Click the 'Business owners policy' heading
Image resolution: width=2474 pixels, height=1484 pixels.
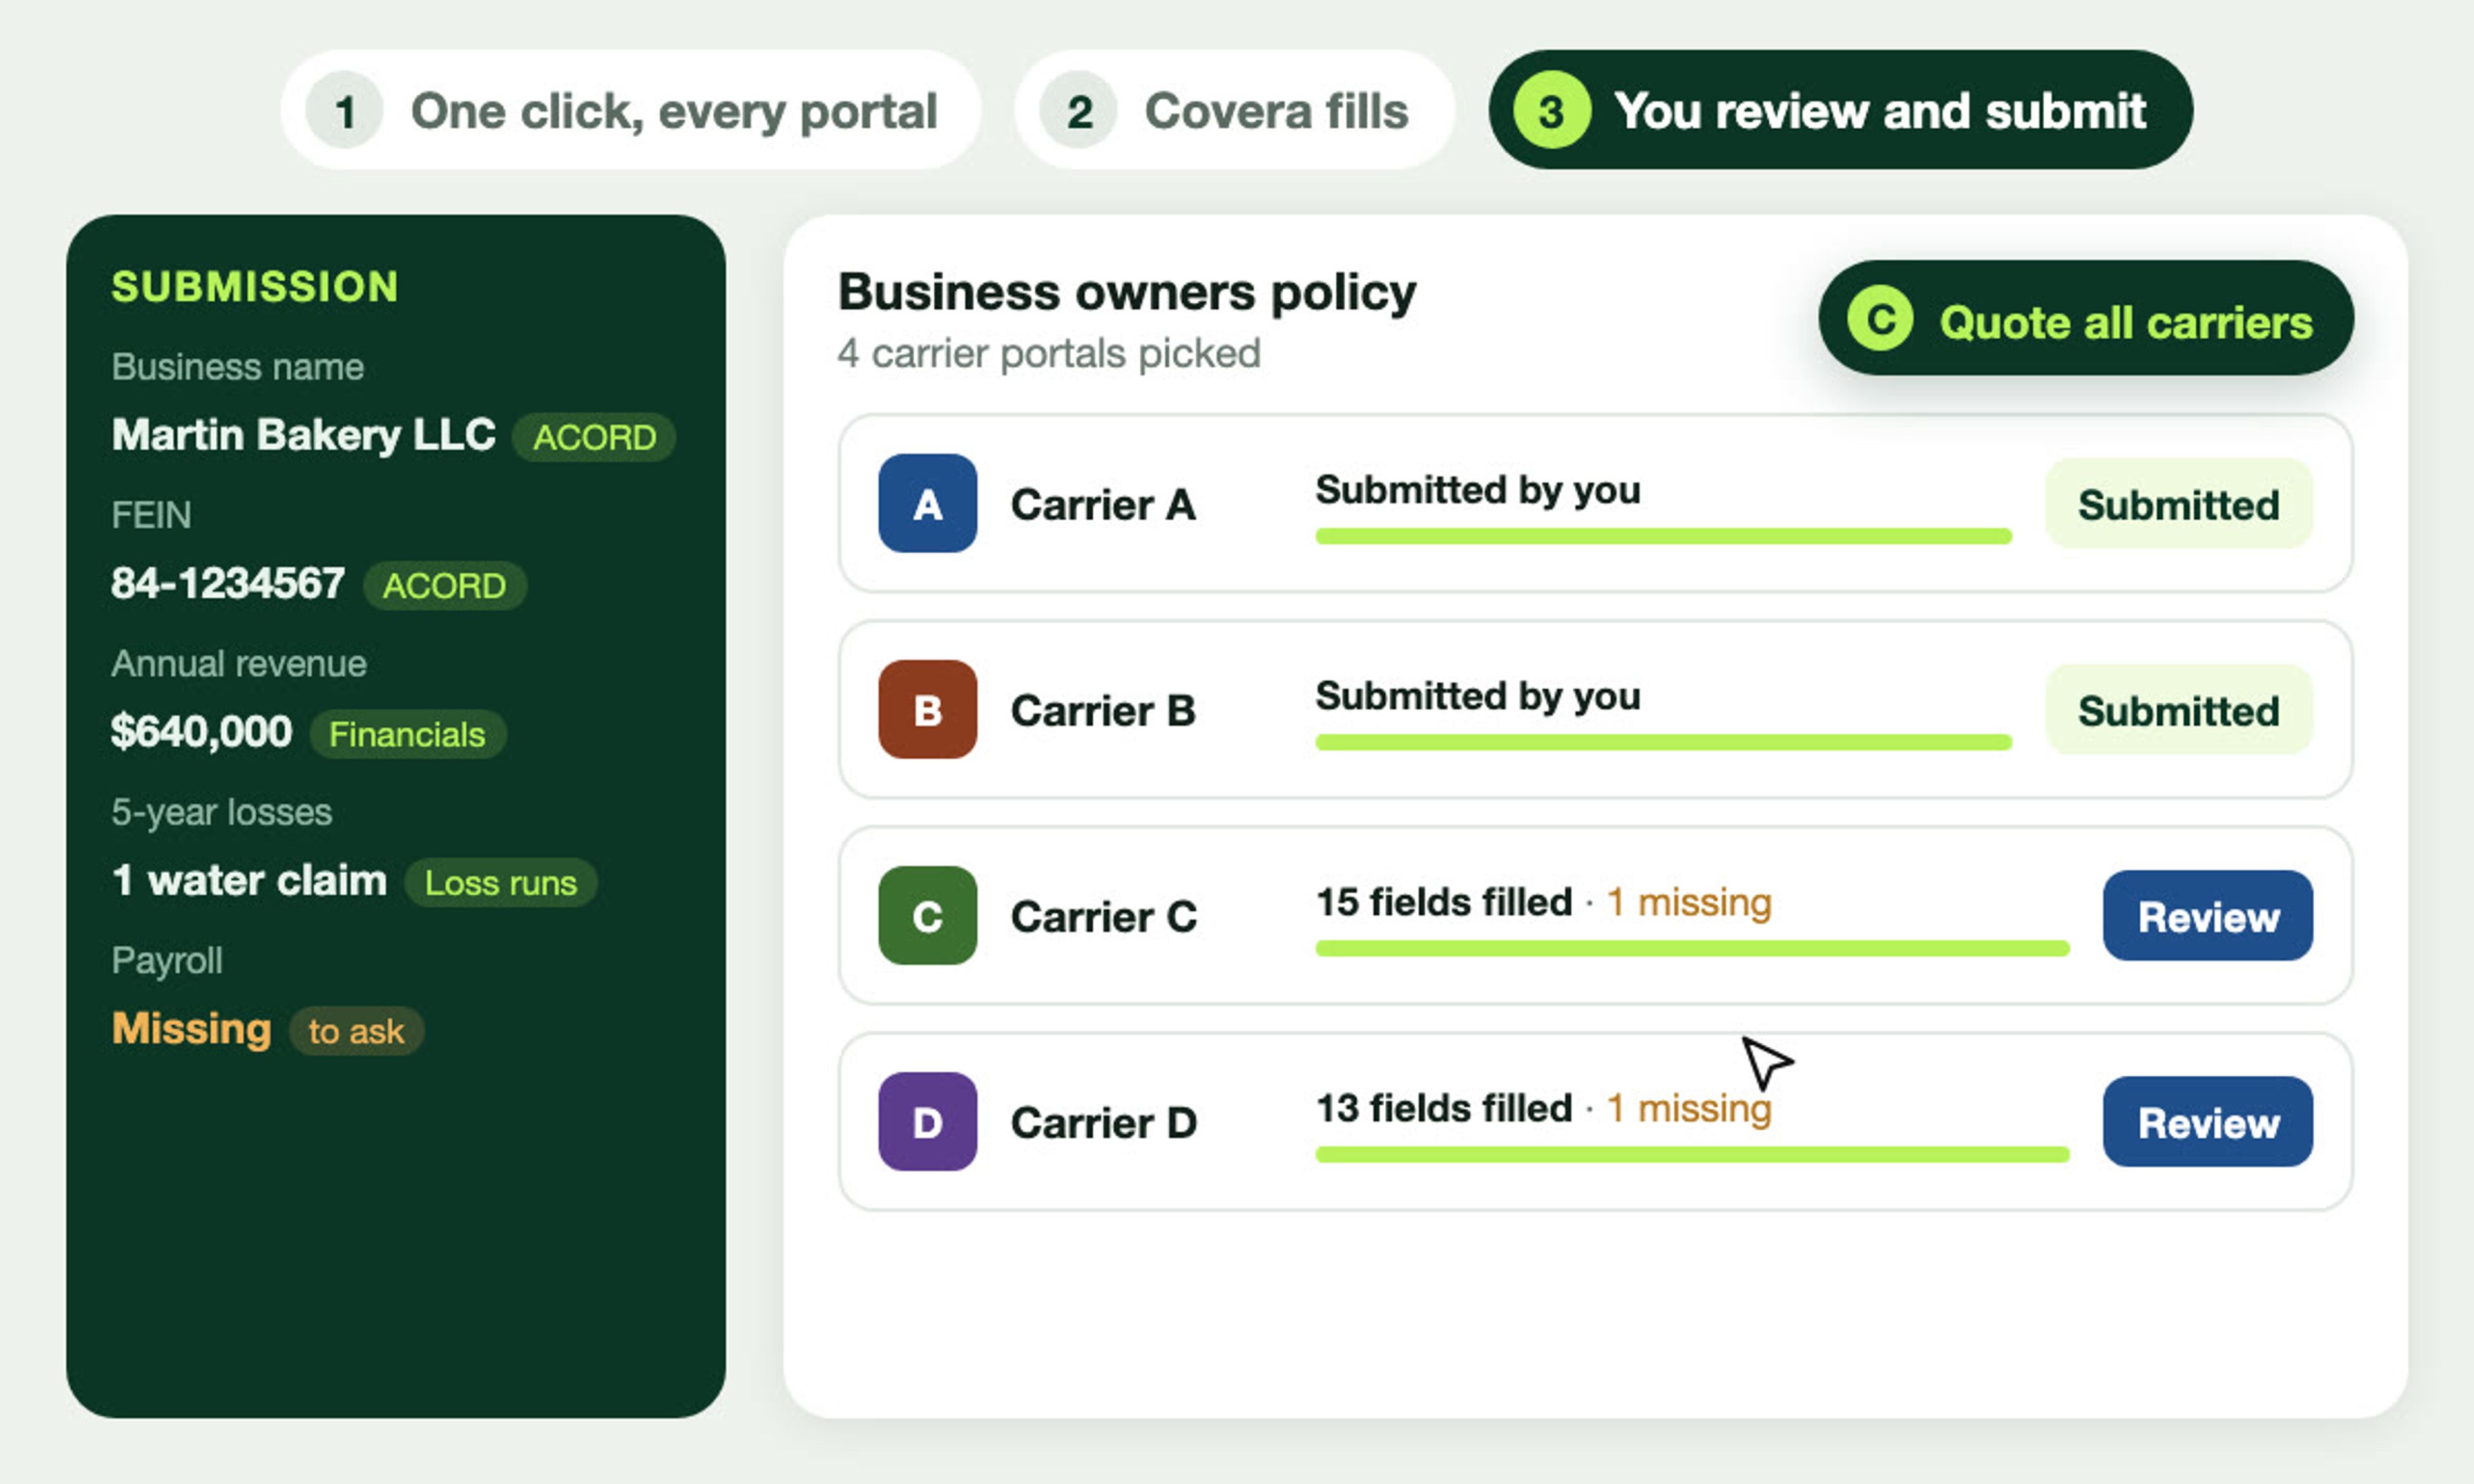[x=1126, y=293]
